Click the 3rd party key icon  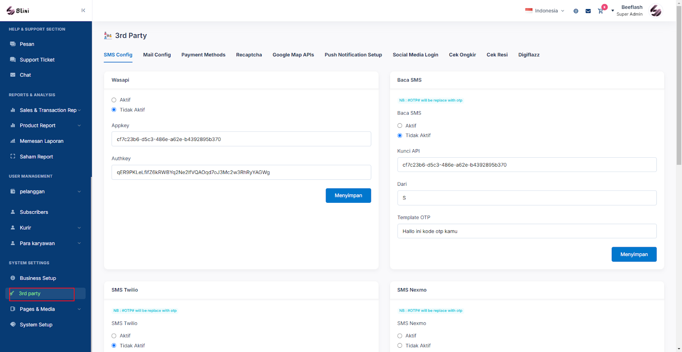(x=12, y=293)
